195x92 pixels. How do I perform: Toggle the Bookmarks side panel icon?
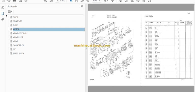coord(3,13)
